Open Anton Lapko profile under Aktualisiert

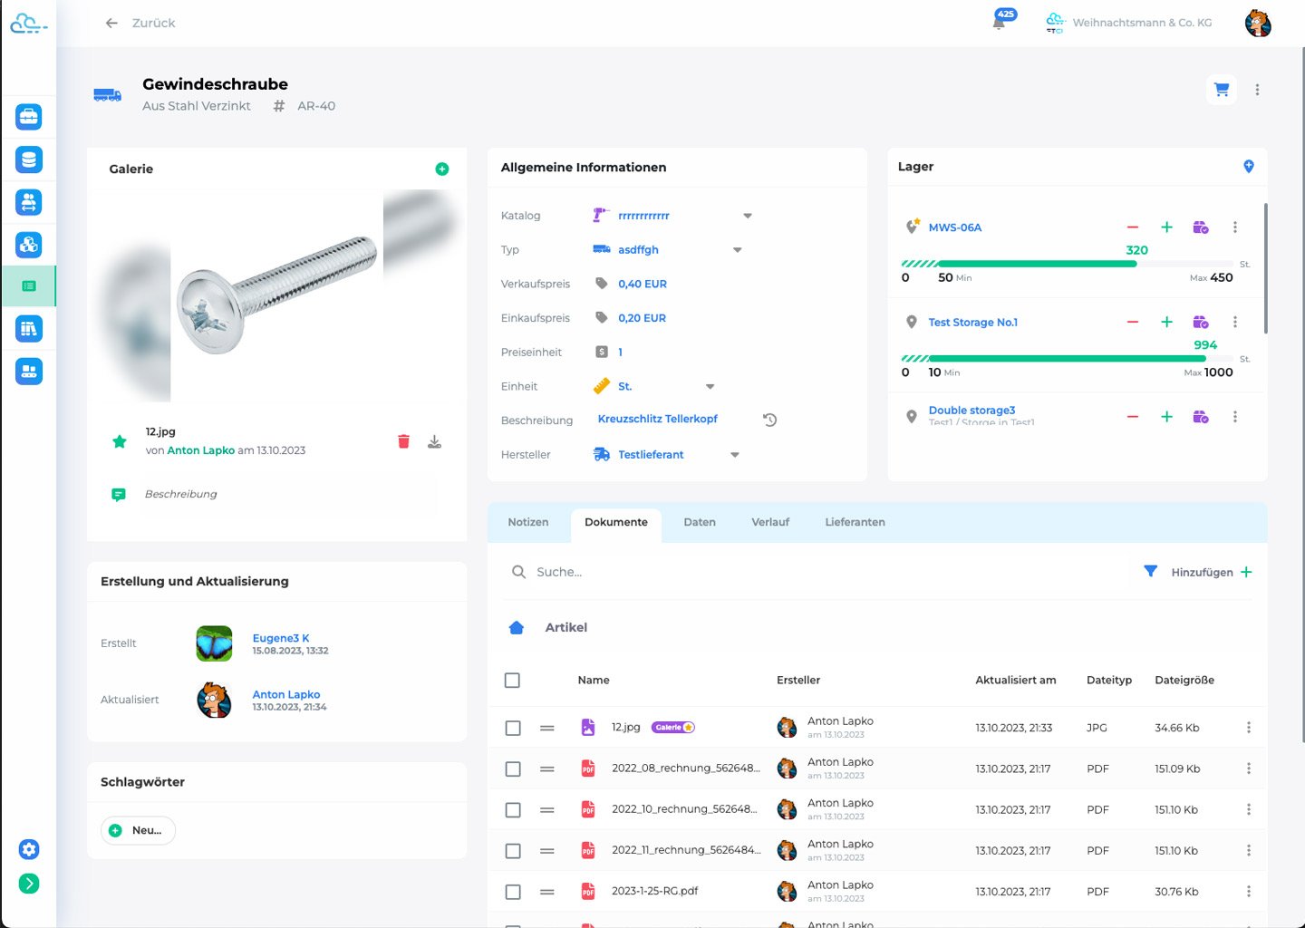(x=286, y=694)
